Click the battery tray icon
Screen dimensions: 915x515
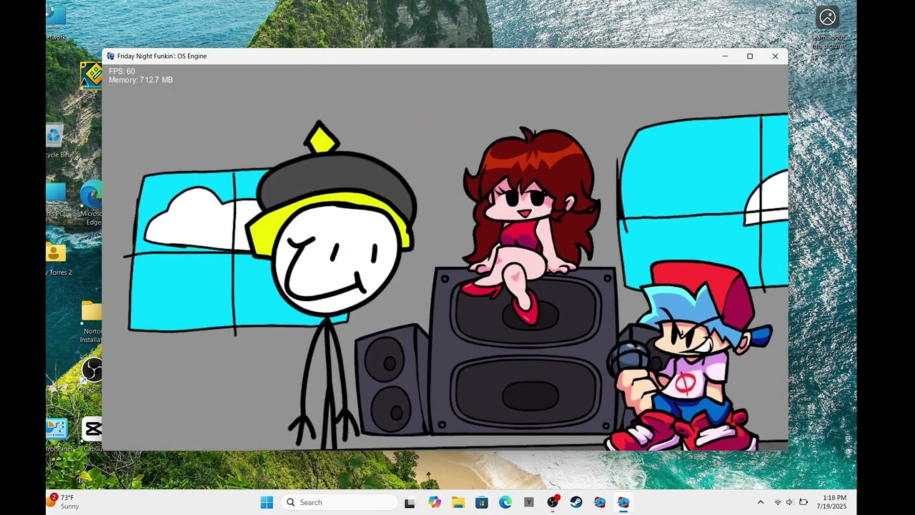[803, 502]
